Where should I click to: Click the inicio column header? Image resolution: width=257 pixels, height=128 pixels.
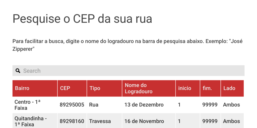click(184, 88)
